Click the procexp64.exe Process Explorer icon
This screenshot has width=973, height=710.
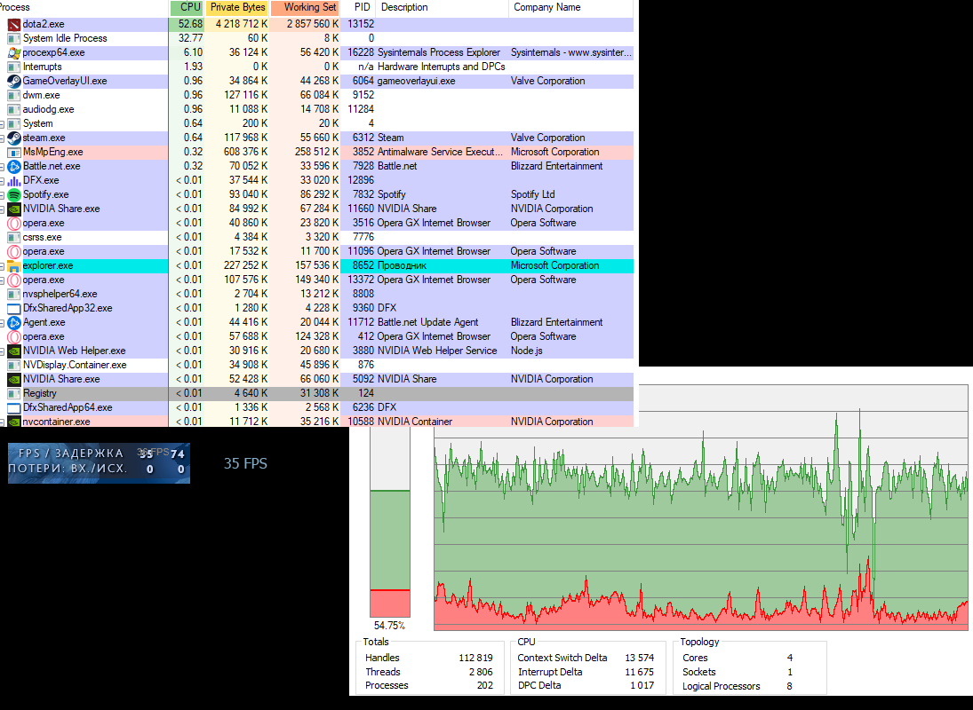click(13, 52)
